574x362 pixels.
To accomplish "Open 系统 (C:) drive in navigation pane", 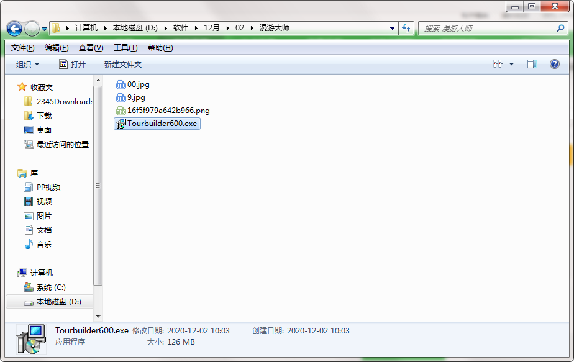I will (45, 287).
